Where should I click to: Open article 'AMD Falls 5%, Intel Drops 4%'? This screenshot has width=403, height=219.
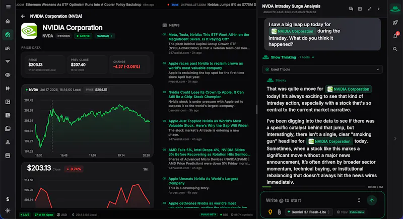(x=209, y=152)
